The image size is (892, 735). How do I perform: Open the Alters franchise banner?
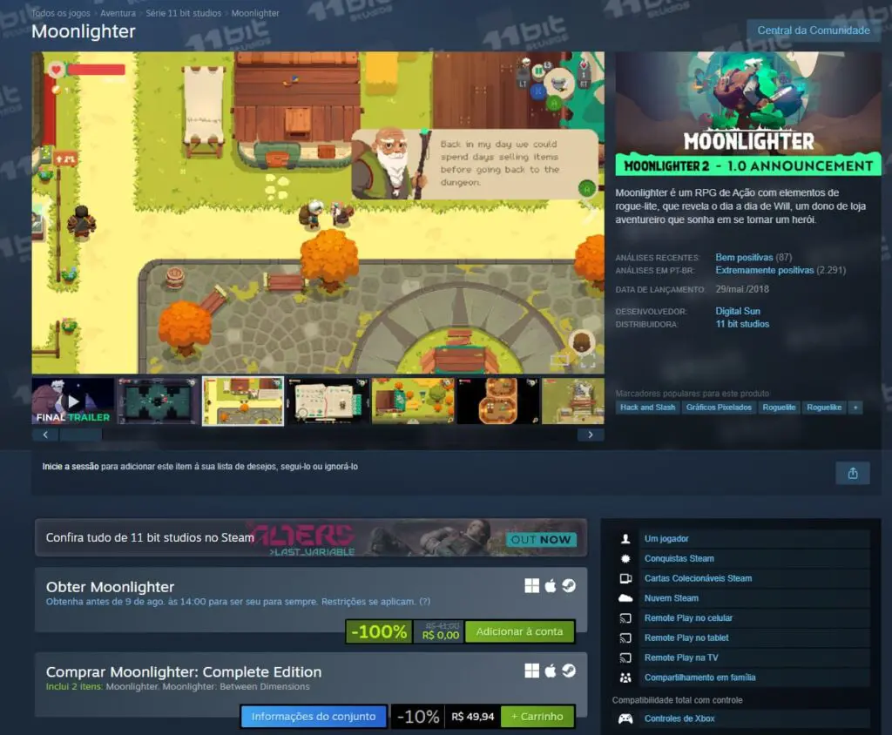[x=311, y=537]
